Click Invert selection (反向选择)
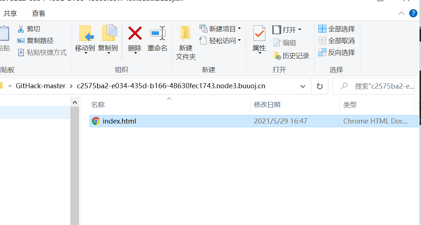421x225 pixels. (337, 52)
